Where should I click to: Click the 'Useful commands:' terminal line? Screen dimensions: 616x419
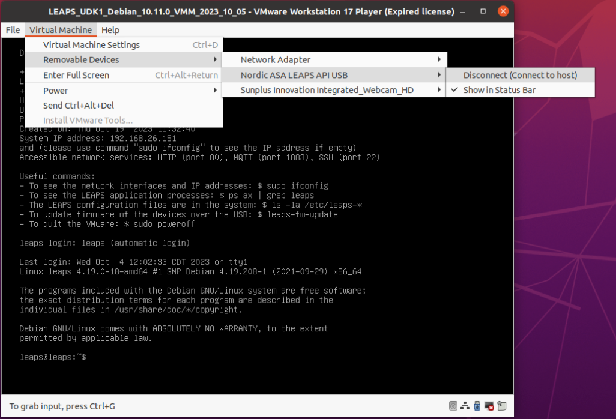pyautogui.click(x=58, y=176)
